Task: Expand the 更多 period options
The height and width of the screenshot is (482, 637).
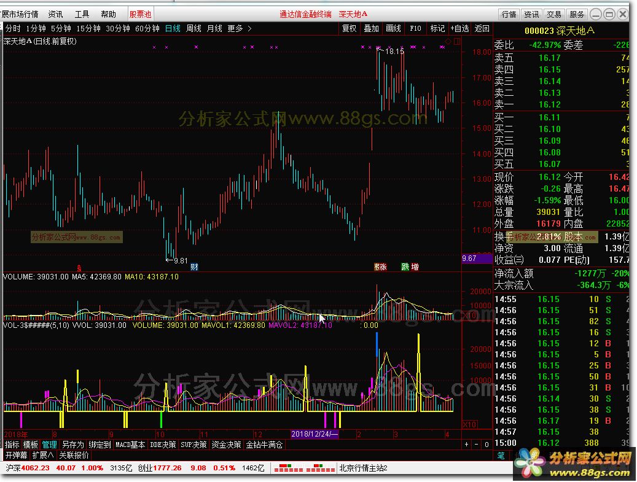Action: coord(235,28)
